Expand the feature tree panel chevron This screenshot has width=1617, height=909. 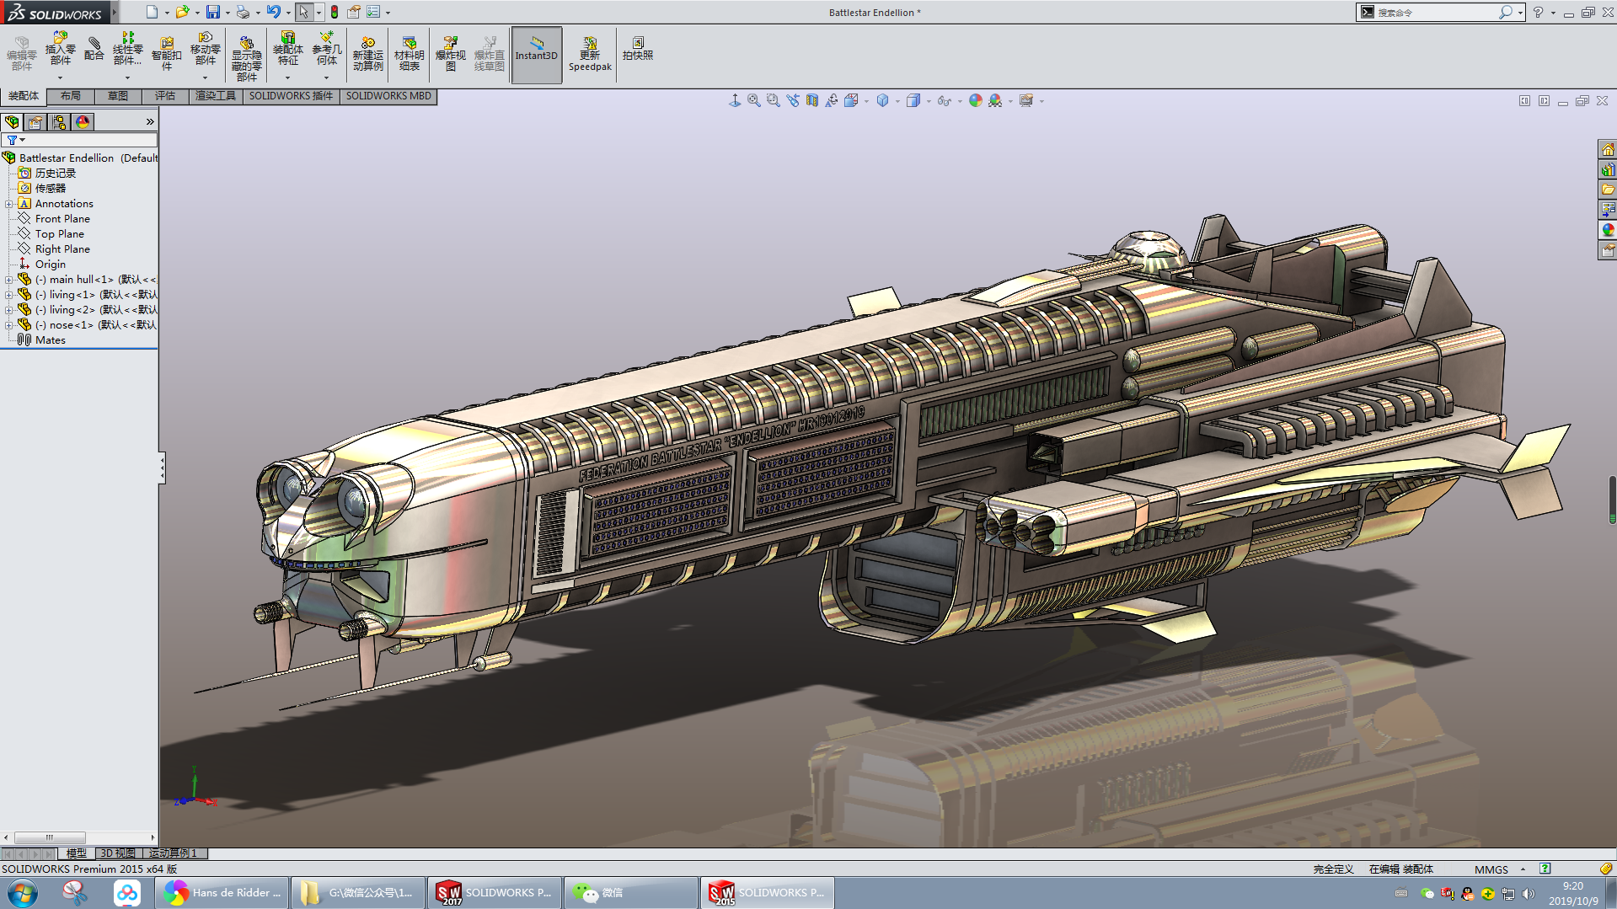pyautogui.click(x=150, y=122)
